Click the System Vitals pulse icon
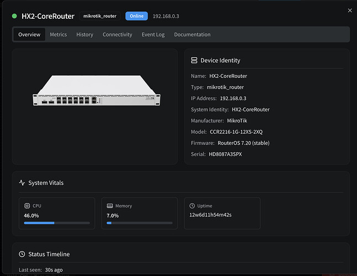The image size is (357, 276). point(22,183)
